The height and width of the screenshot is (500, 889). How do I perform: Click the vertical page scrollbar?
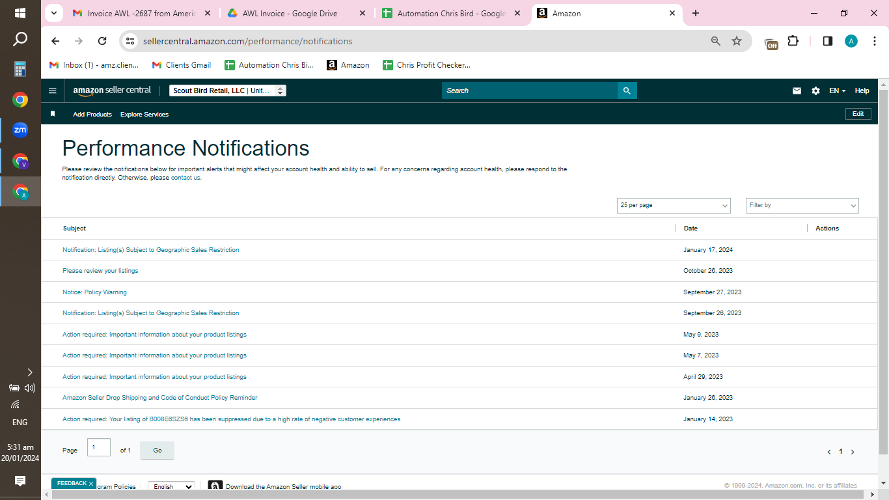[x=883, y=271]
